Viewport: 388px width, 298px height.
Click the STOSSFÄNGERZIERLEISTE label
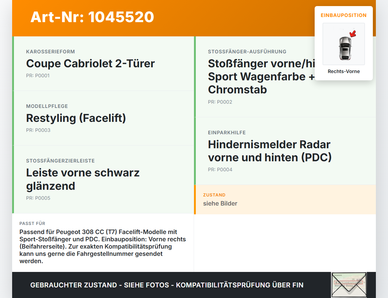(60, 161)
